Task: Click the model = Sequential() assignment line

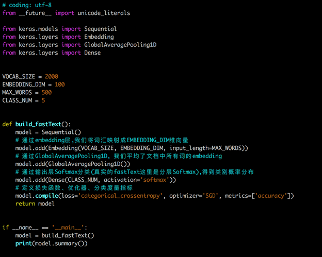Action: [x=48, y=132]
